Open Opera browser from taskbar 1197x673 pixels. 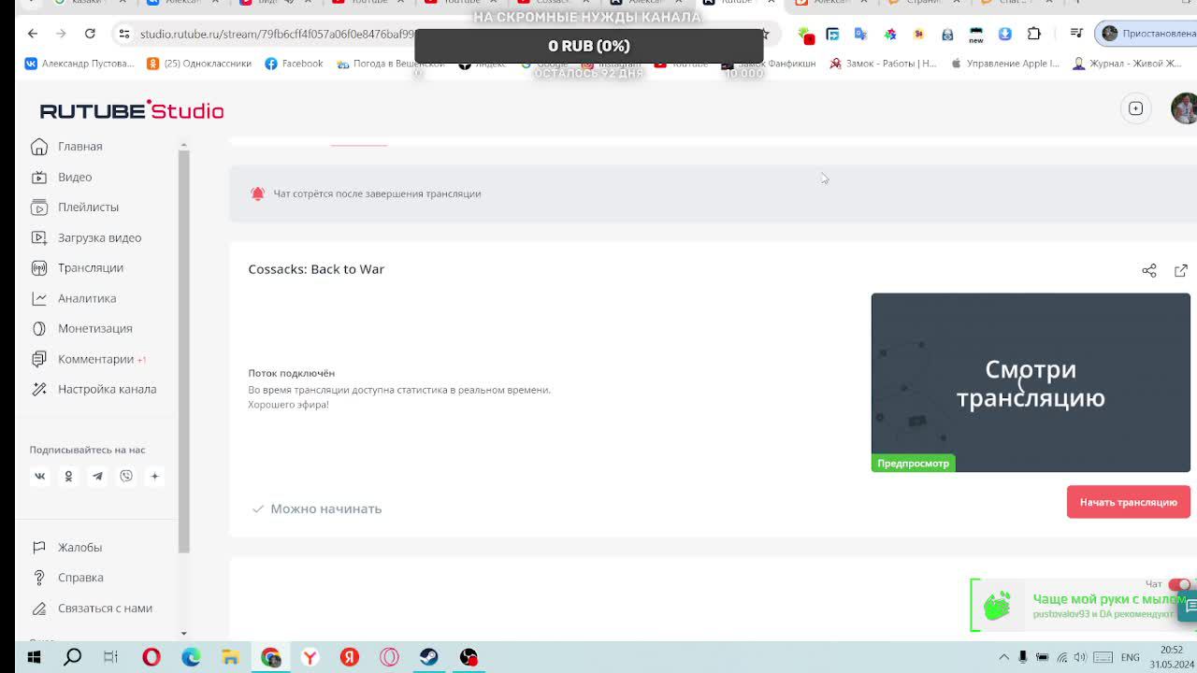point(151,657)
